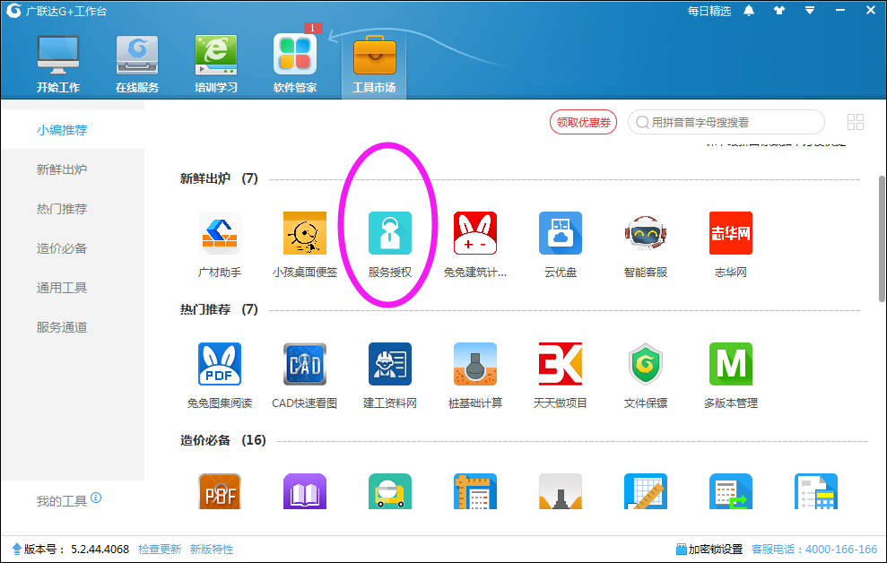Select 通用工具 sidebar category
Screen dimensions: 887x563
62,289
